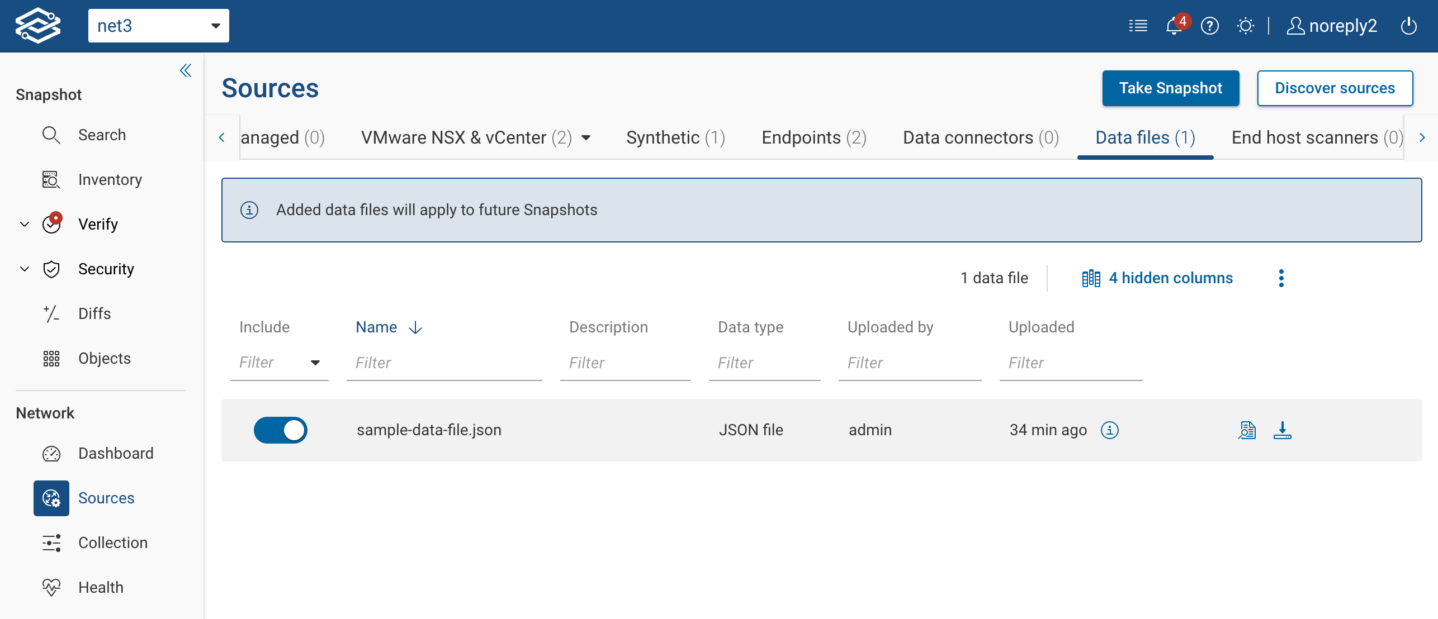Open the three-dot overflow menu above the table
The height and width of the screenshot is (619, 1438).
point(1281,278)
